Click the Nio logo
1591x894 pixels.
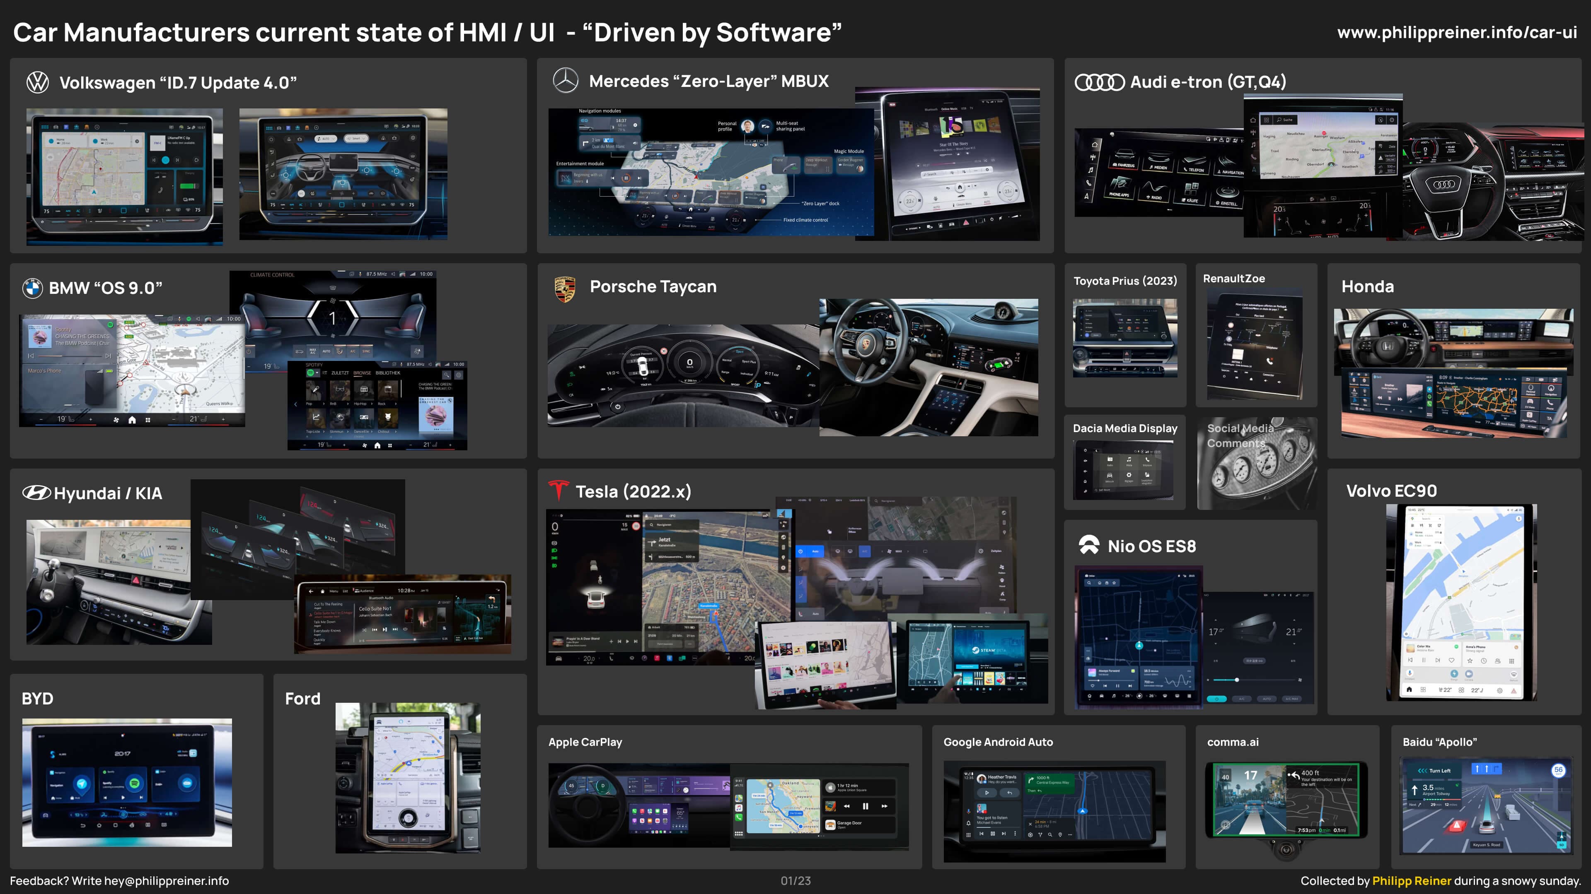tap(1089, 545)
